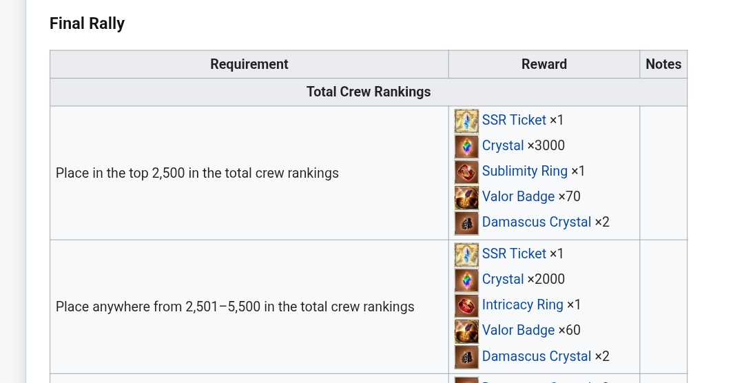Click SSR Ticket icon in 2,501–5,500 row

[466, 255]
